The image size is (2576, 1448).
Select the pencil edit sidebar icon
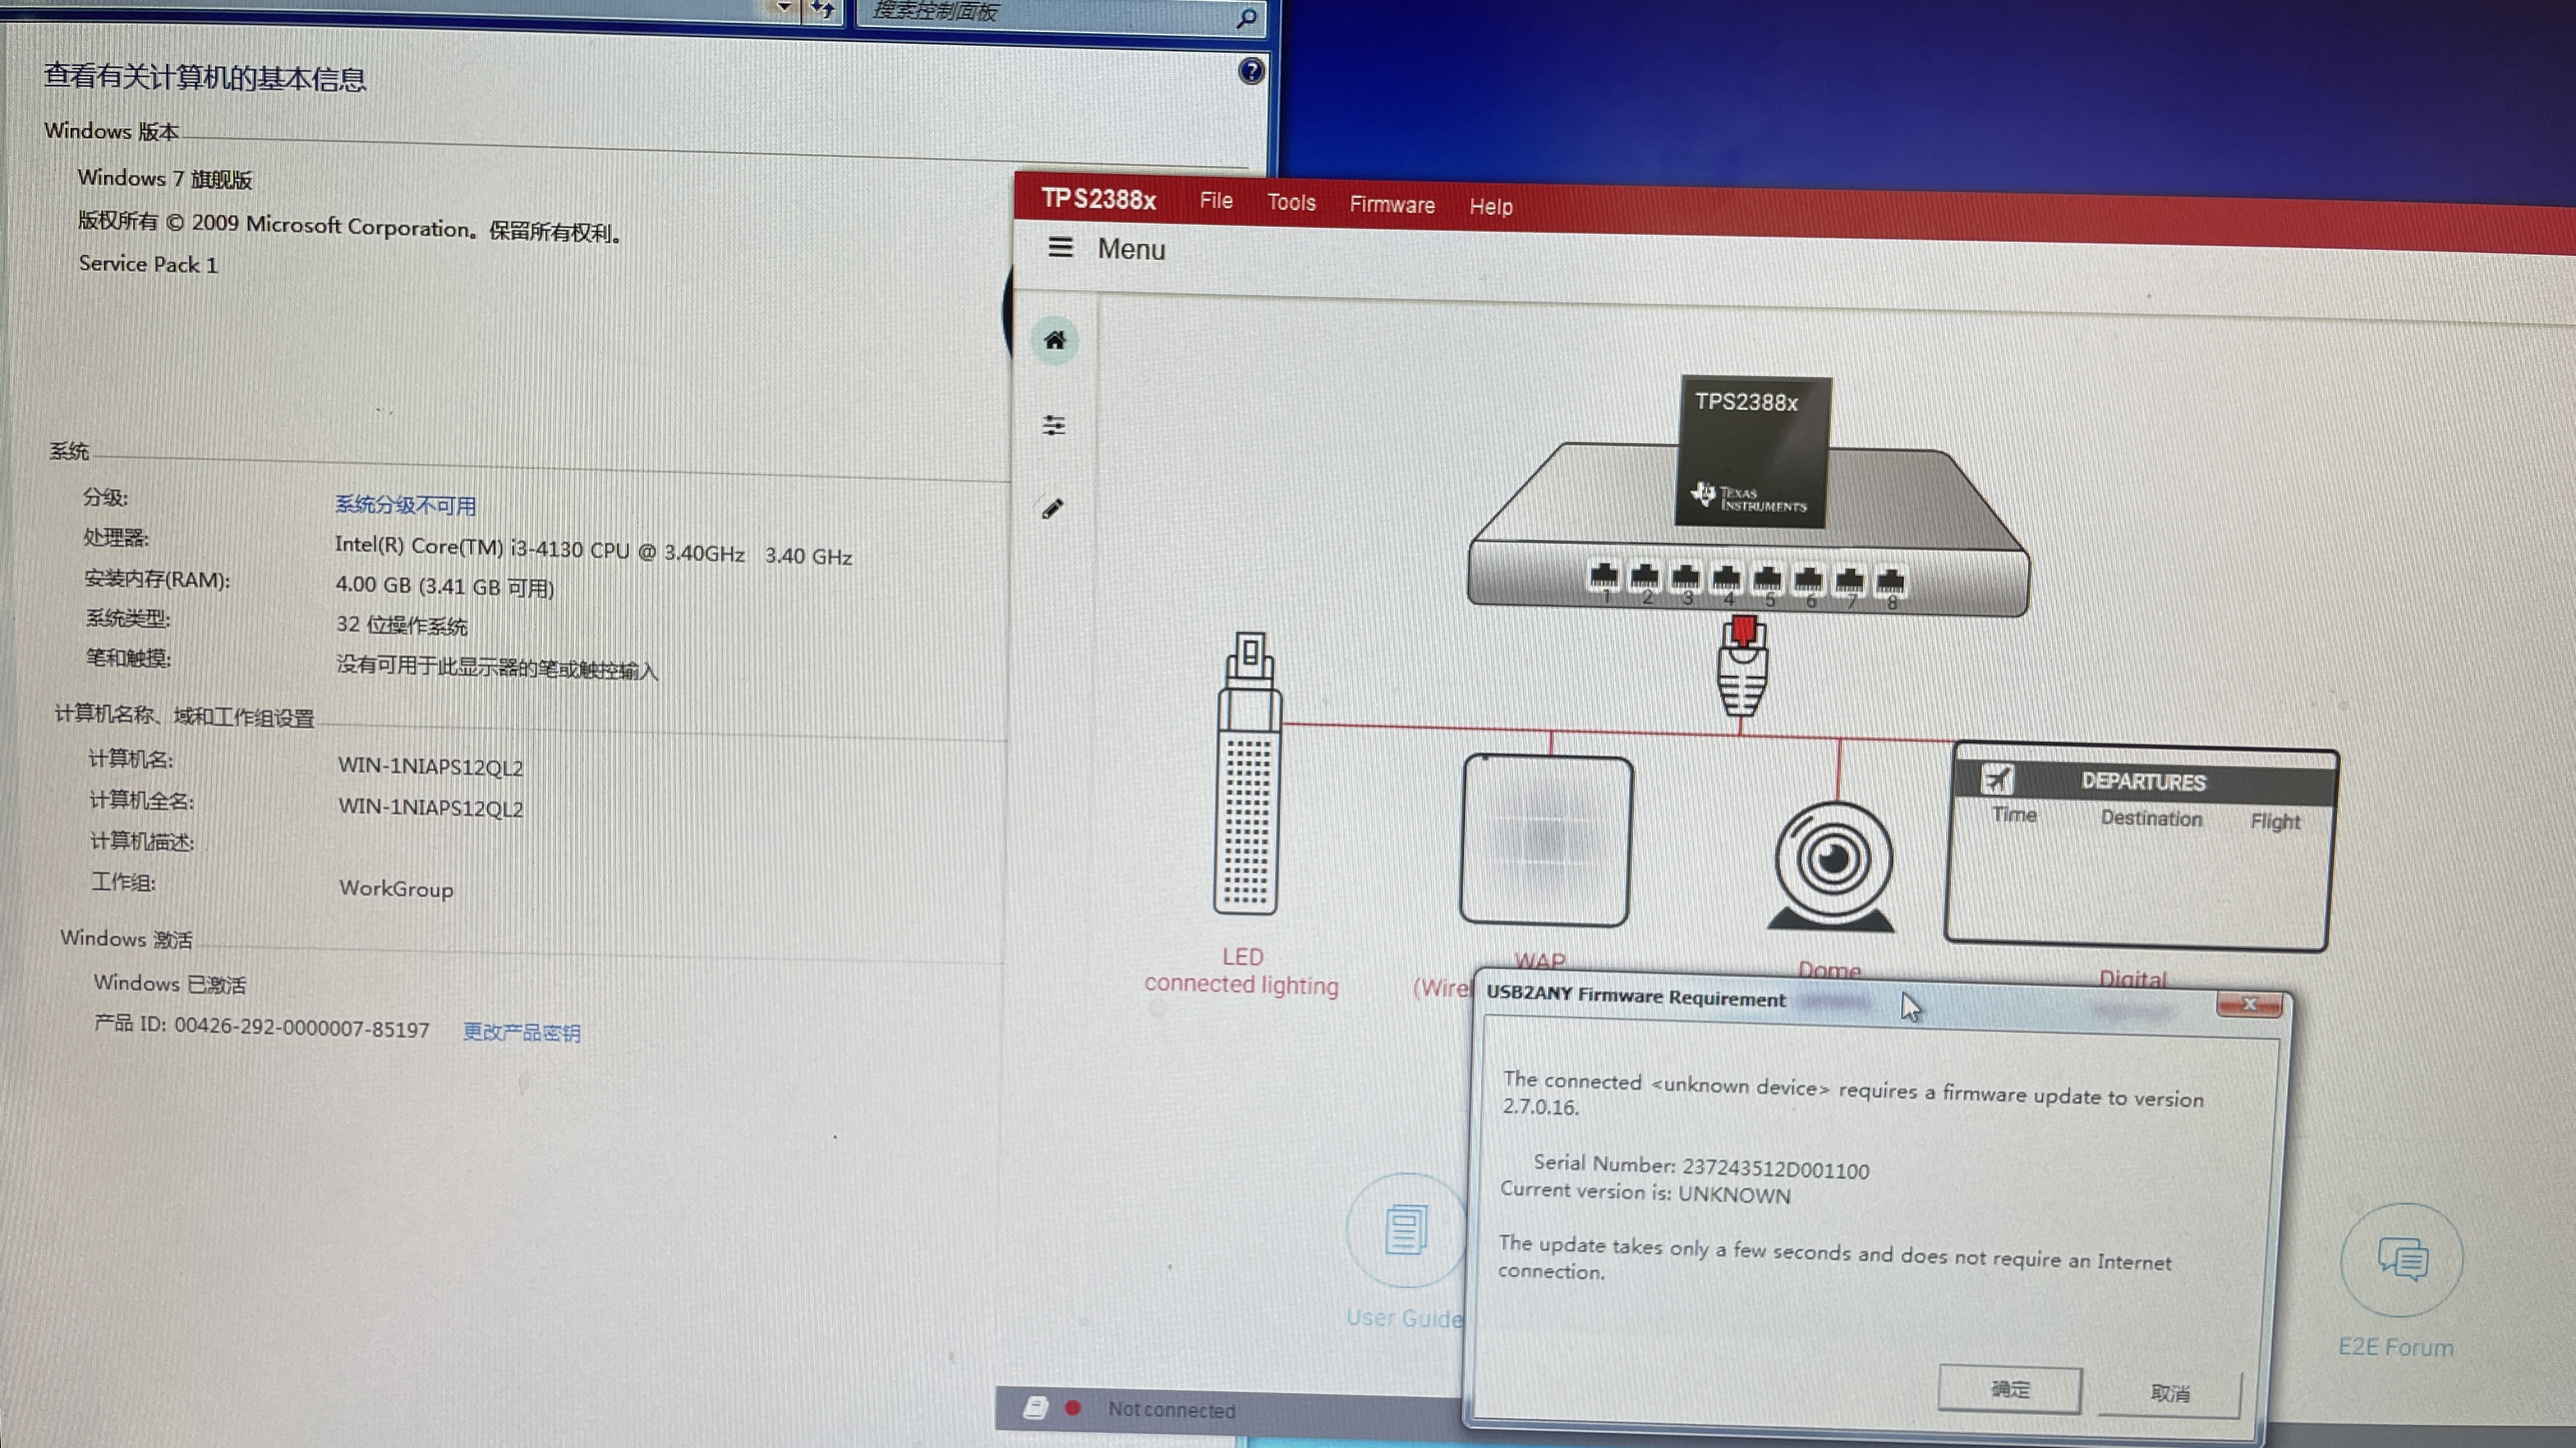pyautogui.click(x=1052, y=509)
